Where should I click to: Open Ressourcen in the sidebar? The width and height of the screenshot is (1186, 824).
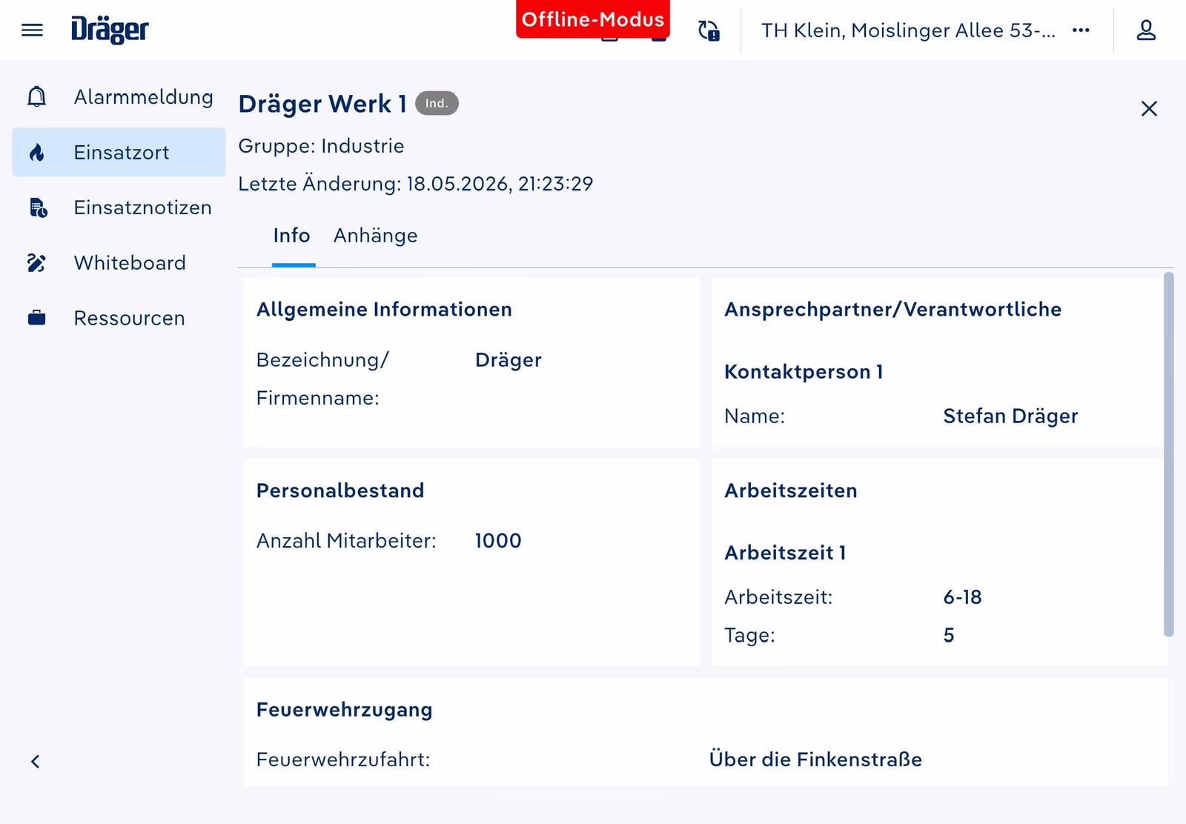[119, 318]
